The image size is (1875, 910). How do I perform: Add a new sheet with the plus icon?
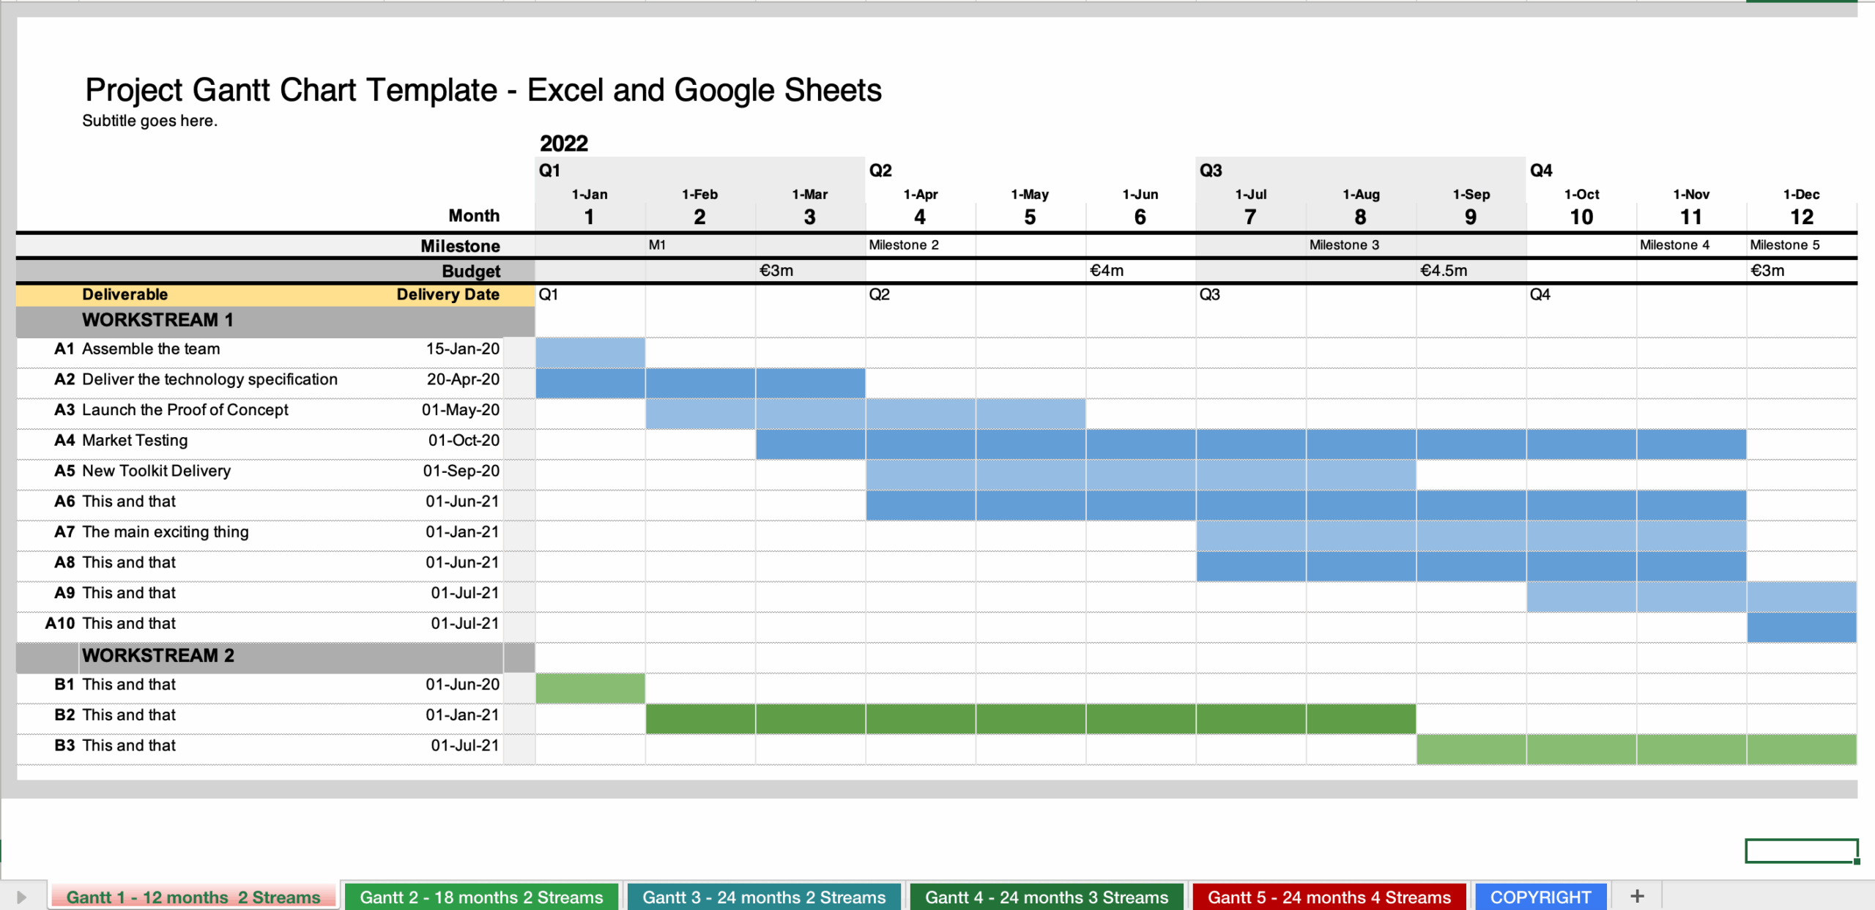point(1636,896)
